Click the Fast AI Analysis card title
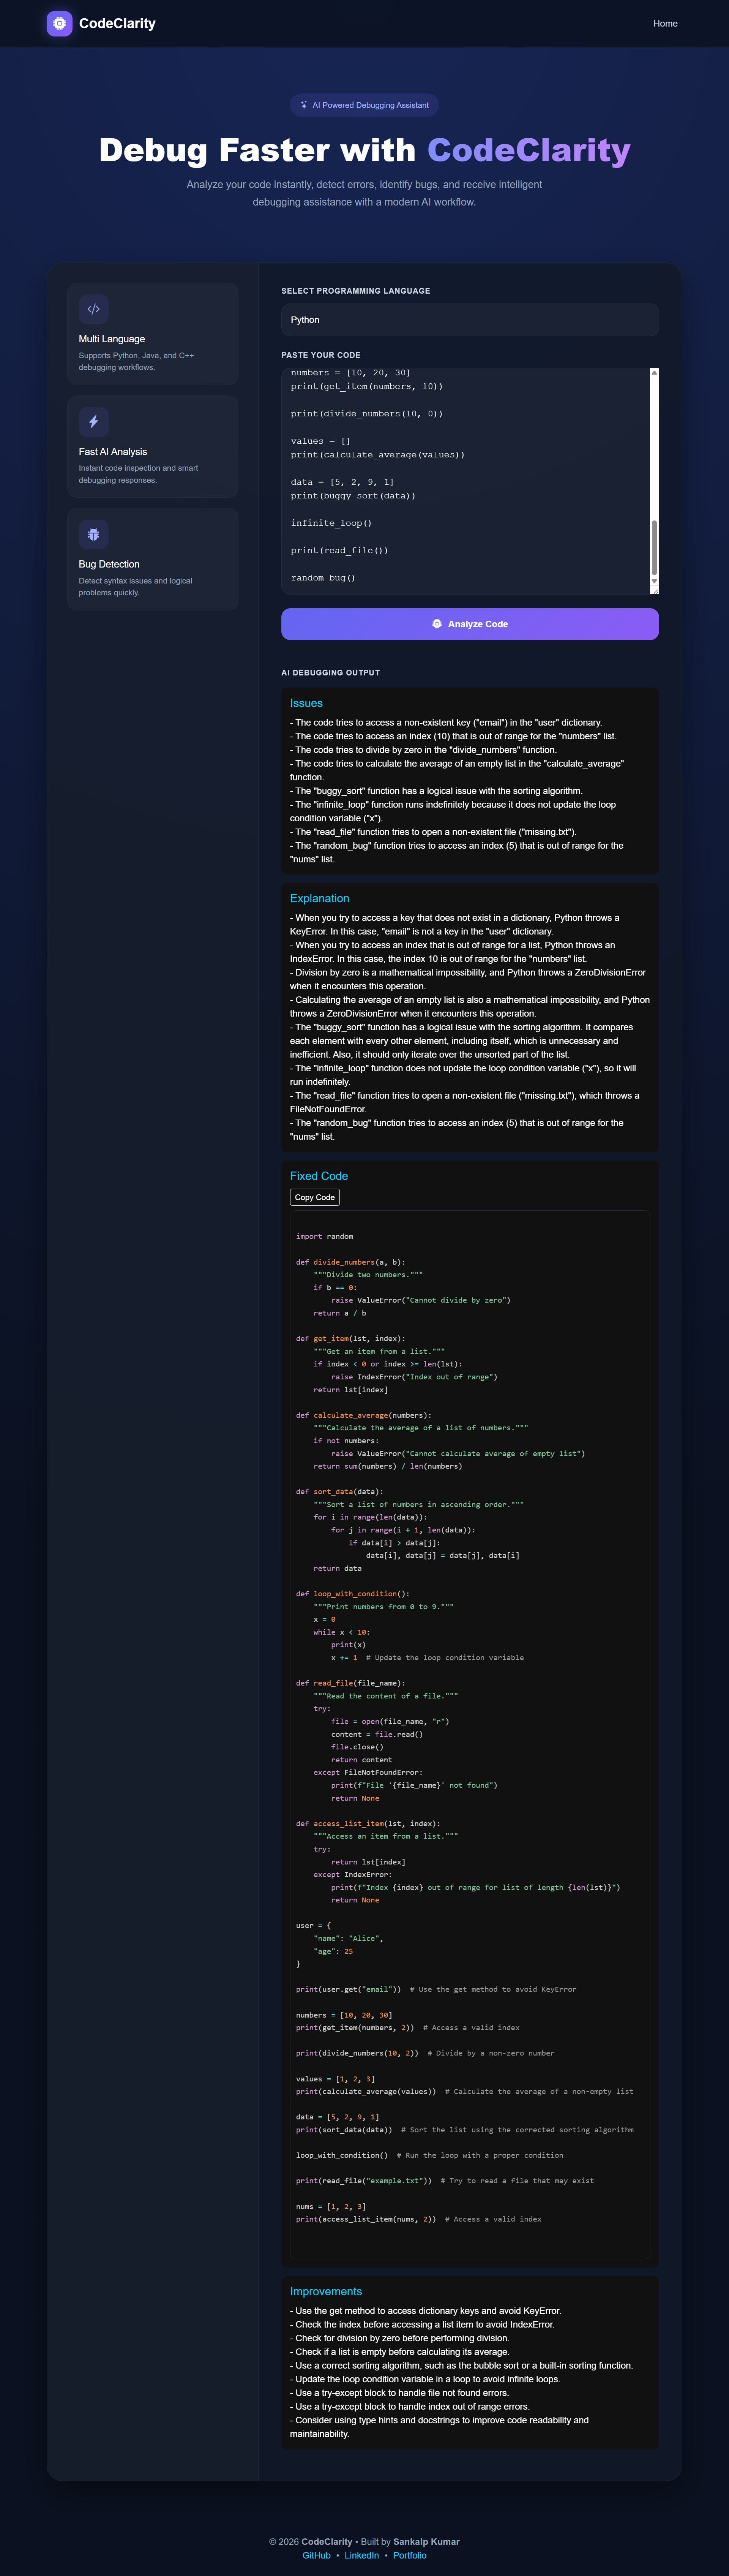 pyautogui.click(x=113, y=452)
